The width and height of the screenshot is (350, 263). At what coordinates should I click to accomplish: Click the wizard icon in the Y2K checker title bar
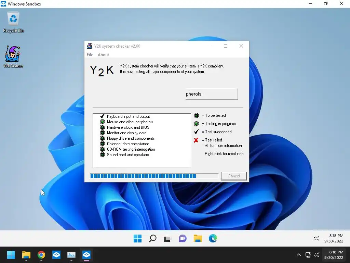[90, 46]
